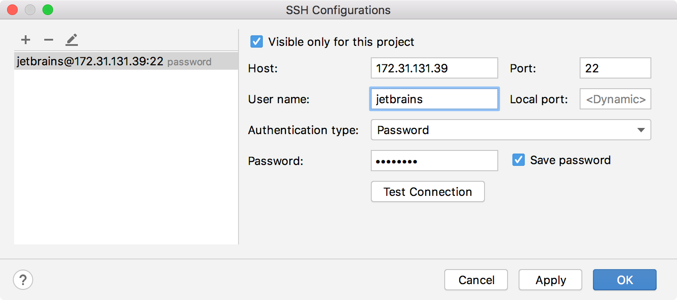This screenshot has width=677, height=300.
Task: Click the Password input field
Action: (x=434, y=161)
